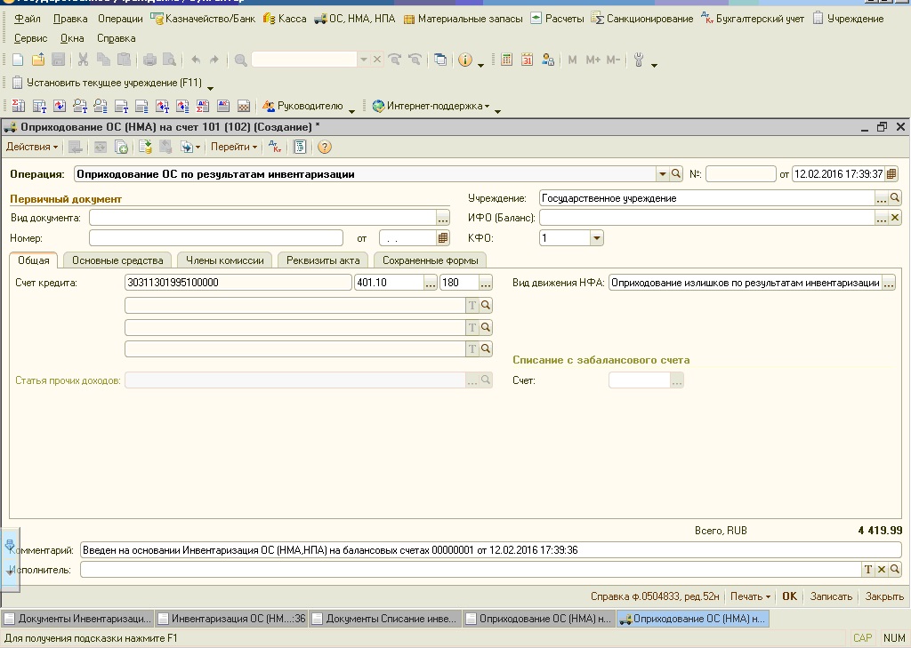
Task: Click the calendar icon in main toolbar
Action: pos(527,60)
